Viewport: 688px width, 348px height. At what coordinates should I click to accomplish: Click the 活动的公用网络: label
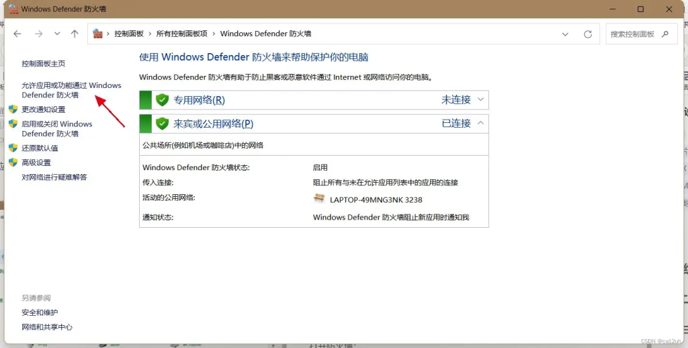coord(169,198)
